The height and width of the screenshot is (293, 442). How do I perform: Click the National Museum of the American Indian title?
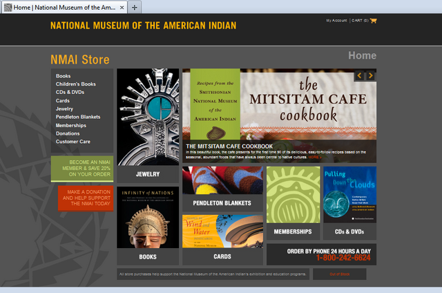[143, 26]
